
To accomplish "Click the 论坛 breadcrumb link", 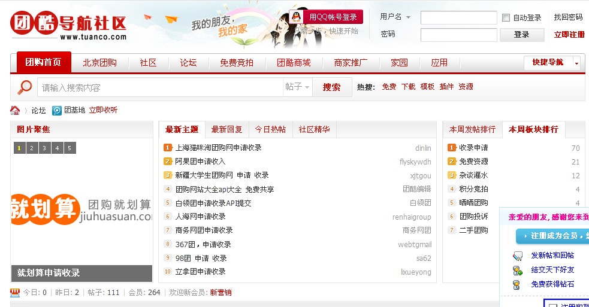I will 39,110.
